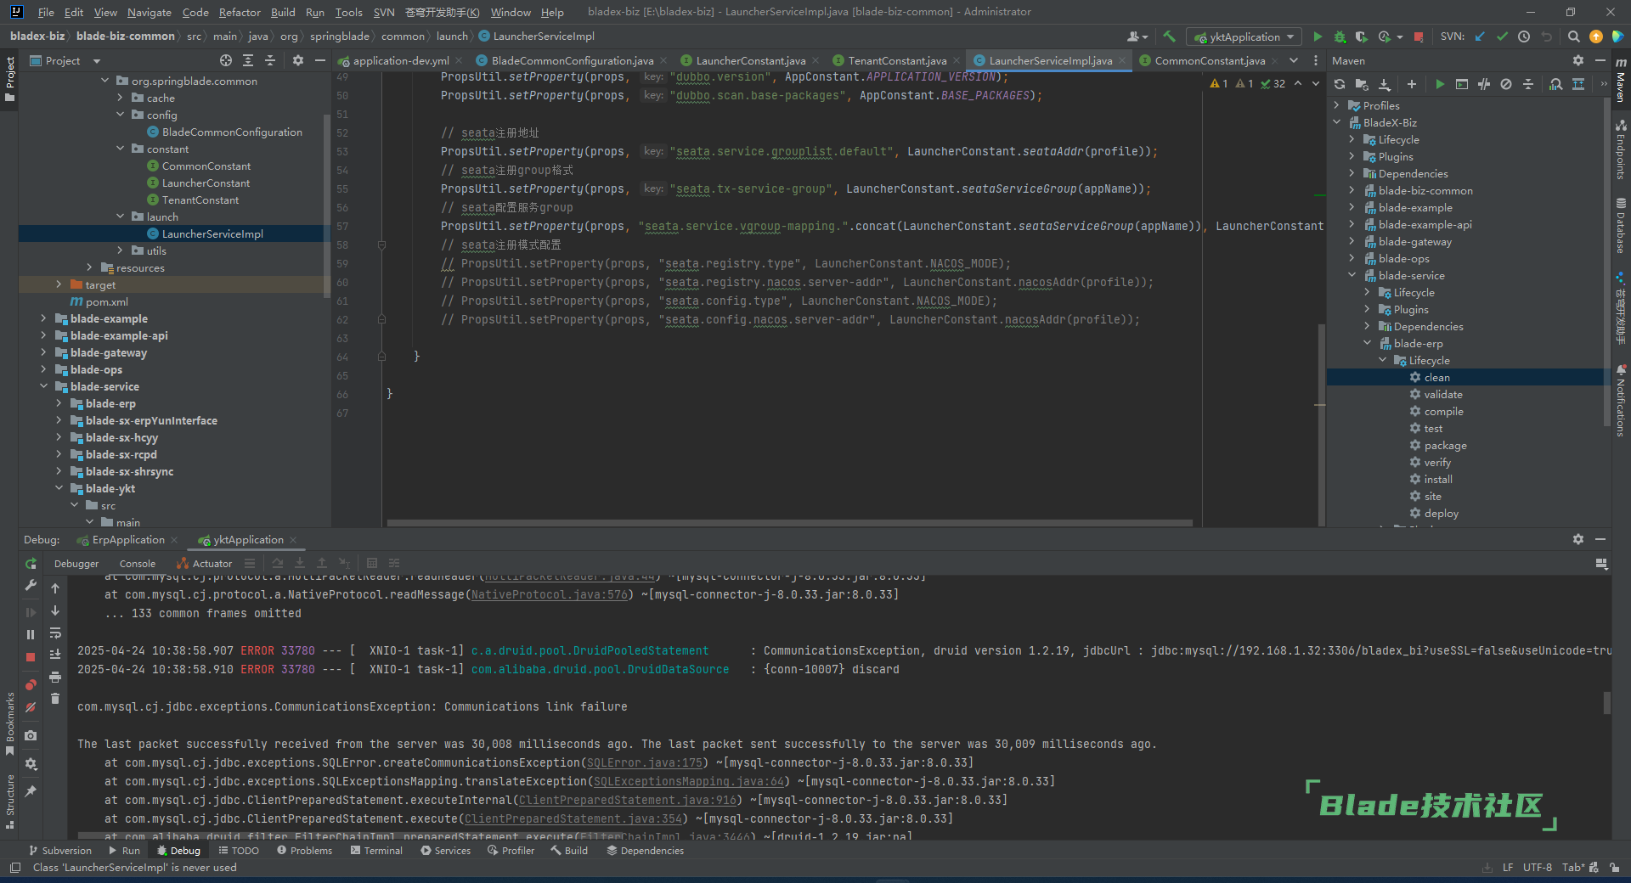Screen dimensions: 1631x883
Task: Open Project panel settings gear
Action: tap(297, 60)
